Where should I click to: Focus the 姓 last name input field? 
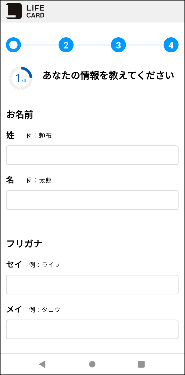[x=92, y=155]
